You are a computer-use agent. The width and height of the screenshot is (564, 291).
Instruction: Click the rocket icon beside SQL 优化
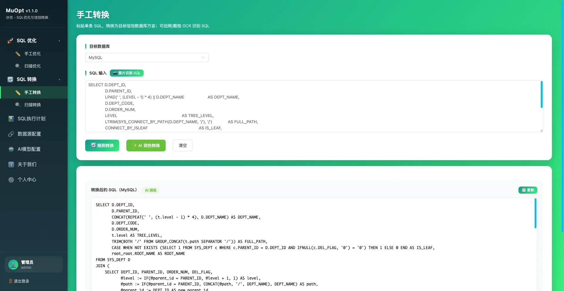click(10, 41)
